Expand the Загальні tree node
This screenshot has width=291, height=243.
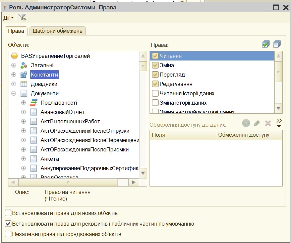click(14, 65)
